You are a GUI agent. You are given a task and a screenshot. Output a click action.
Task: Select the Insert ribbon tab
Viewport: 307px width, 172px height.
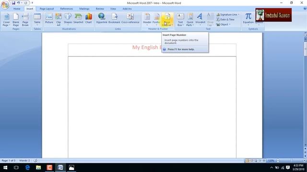(x=30, y=9)
